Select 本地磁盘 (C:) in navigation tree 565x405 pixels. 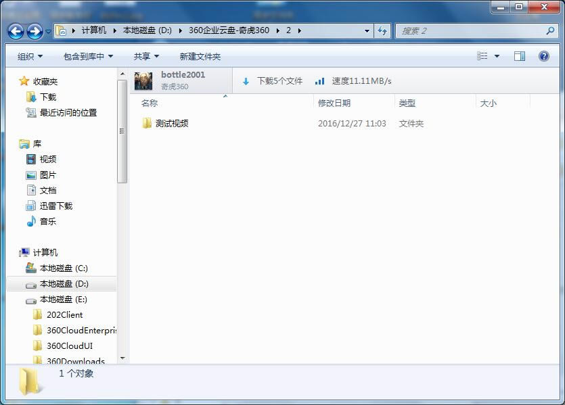point(64,268)
